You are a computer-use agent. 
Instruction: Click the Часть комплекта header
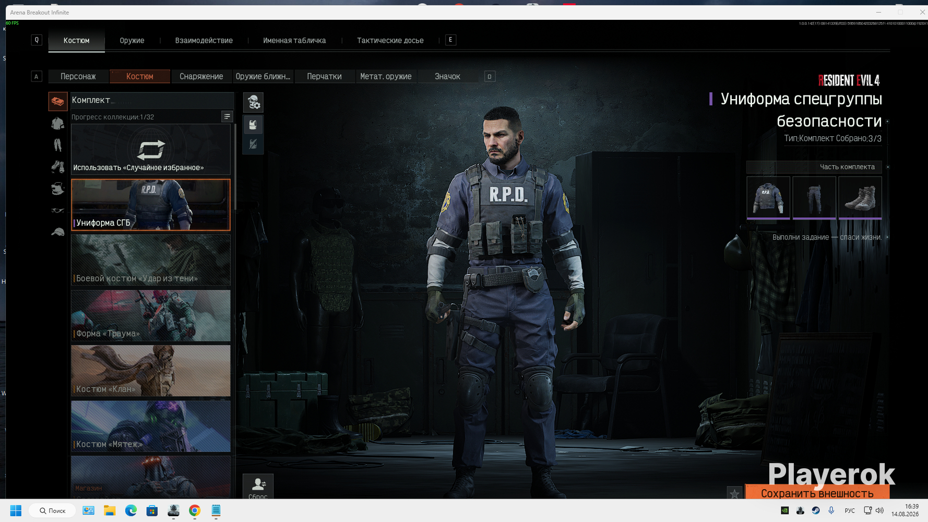click(x=814, y=167)
